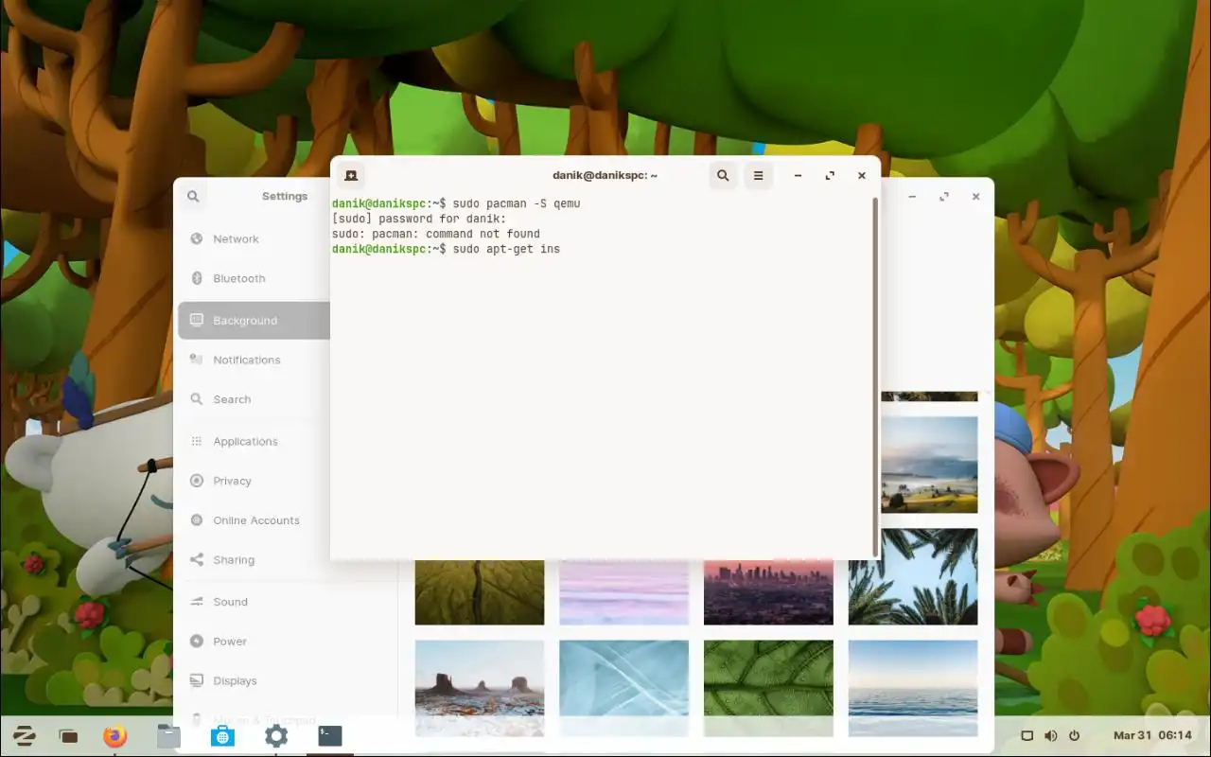Select the city skyline wallpaper
Viewport: 1211px width, 757px height.
pyautogui.click(x=768, y=591)
